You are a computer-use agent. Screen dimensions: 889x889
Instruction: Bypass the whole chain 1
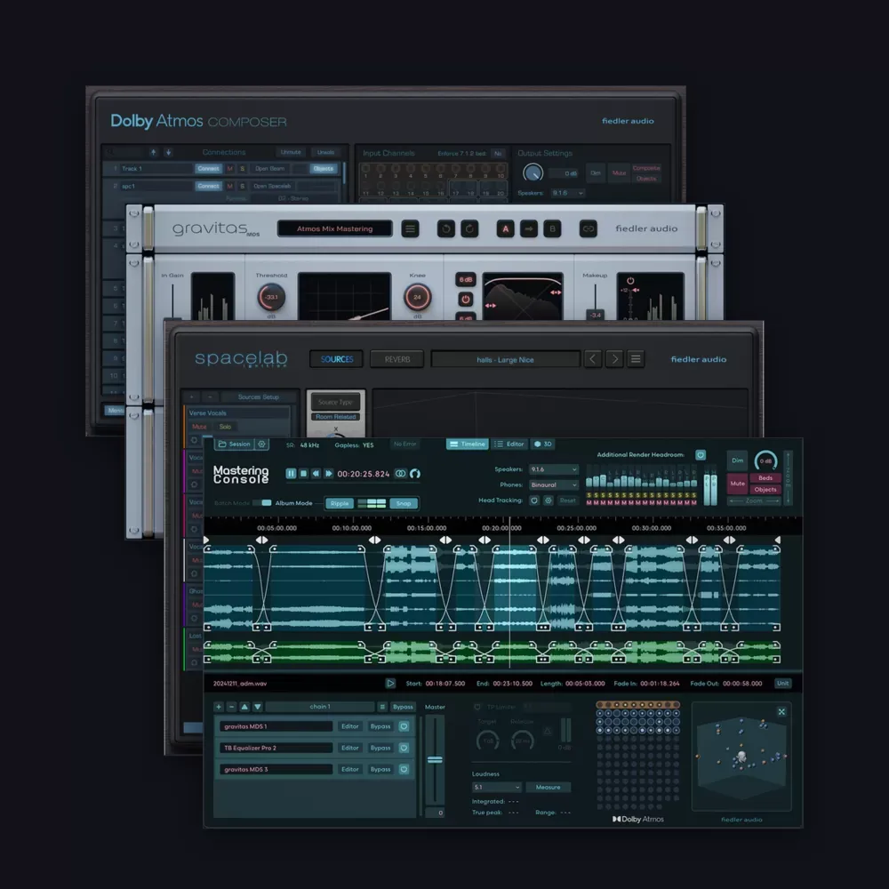click(403, 707)
